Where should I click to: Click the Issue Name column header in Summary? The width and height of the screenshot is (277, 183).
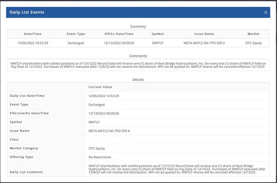pos(204,34)
